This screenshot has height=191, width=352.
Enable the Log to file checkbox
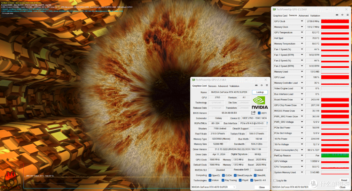(275, 181)
